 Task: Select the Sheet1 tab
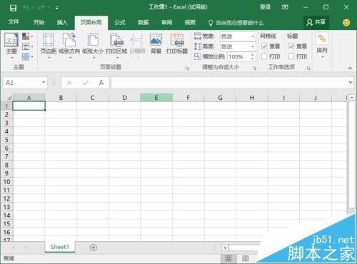60,247
